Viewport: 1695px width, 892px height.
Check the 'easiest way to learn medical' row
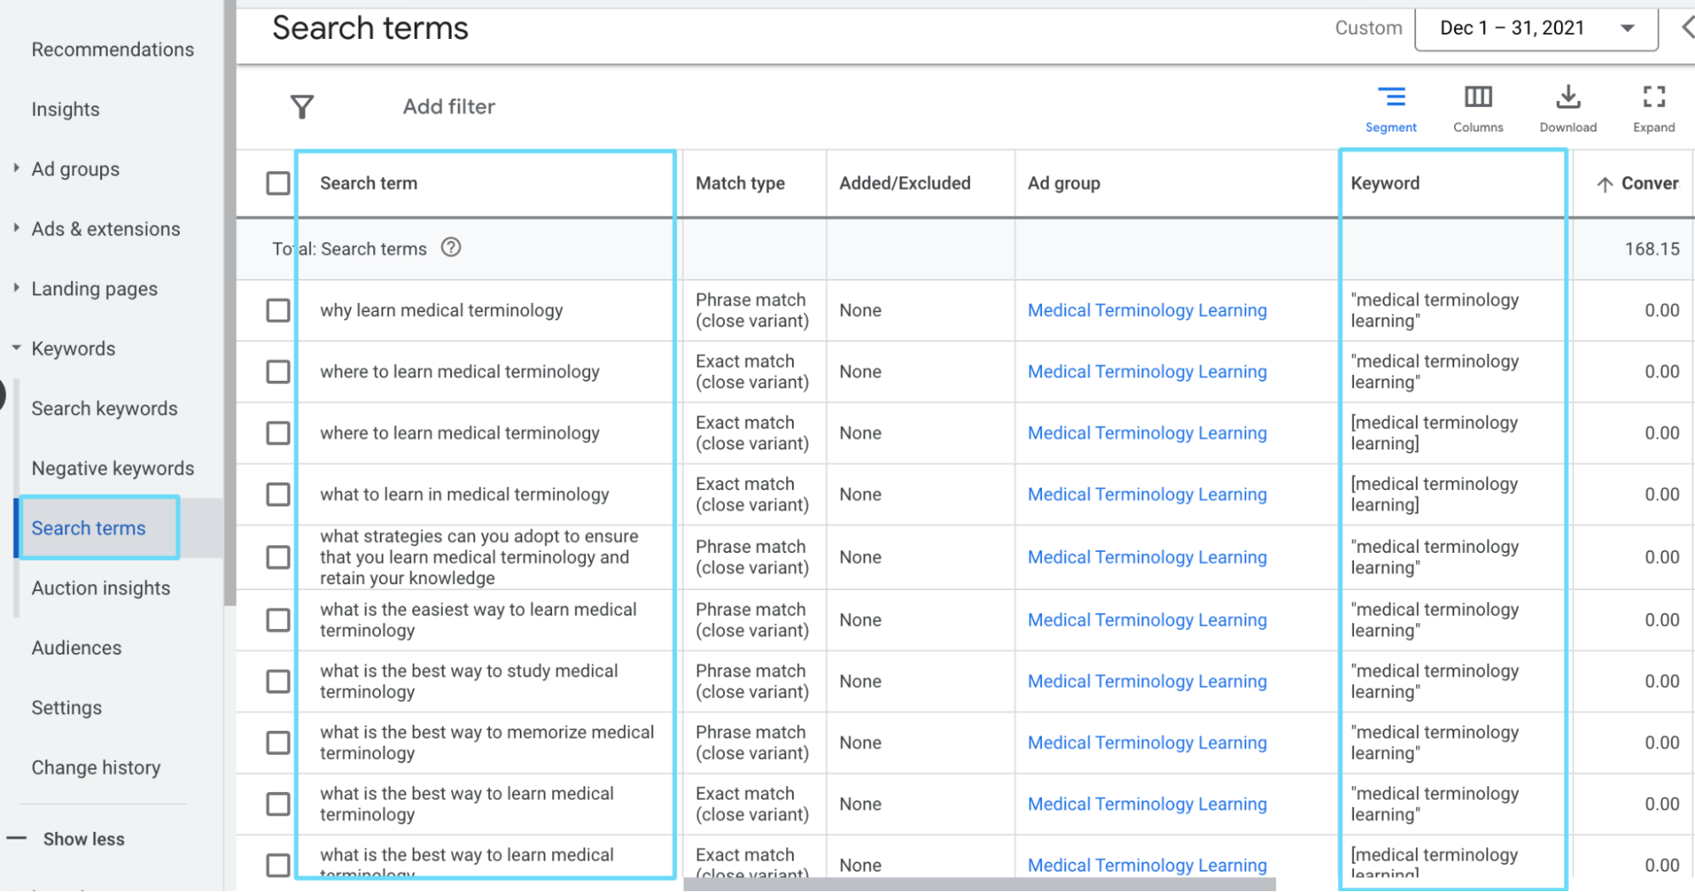click(x=278, y=620)
